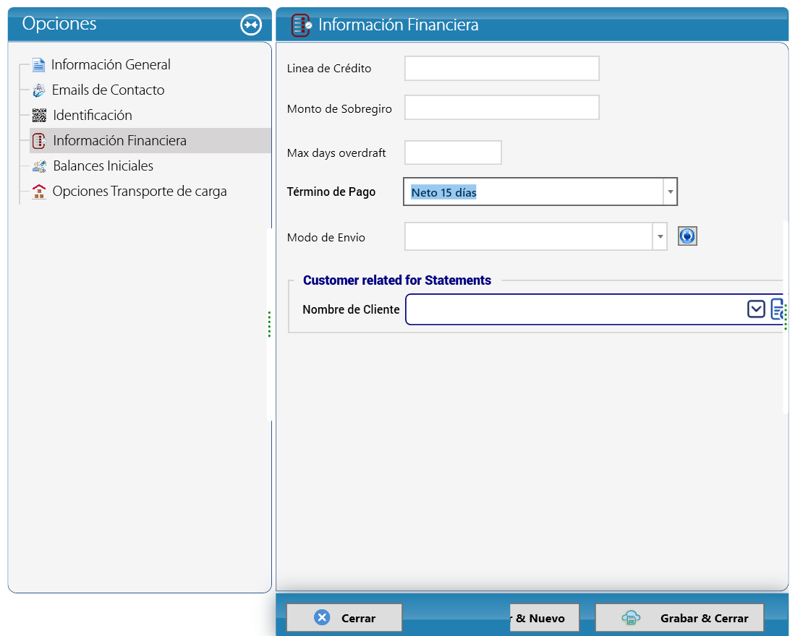
Task: Click the Max days overdraft field
Action: click(x=453, y=152)
